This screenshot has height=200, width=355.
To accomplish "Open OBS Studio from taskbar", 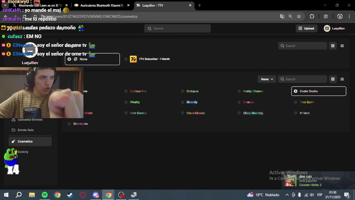I will 121,195.
